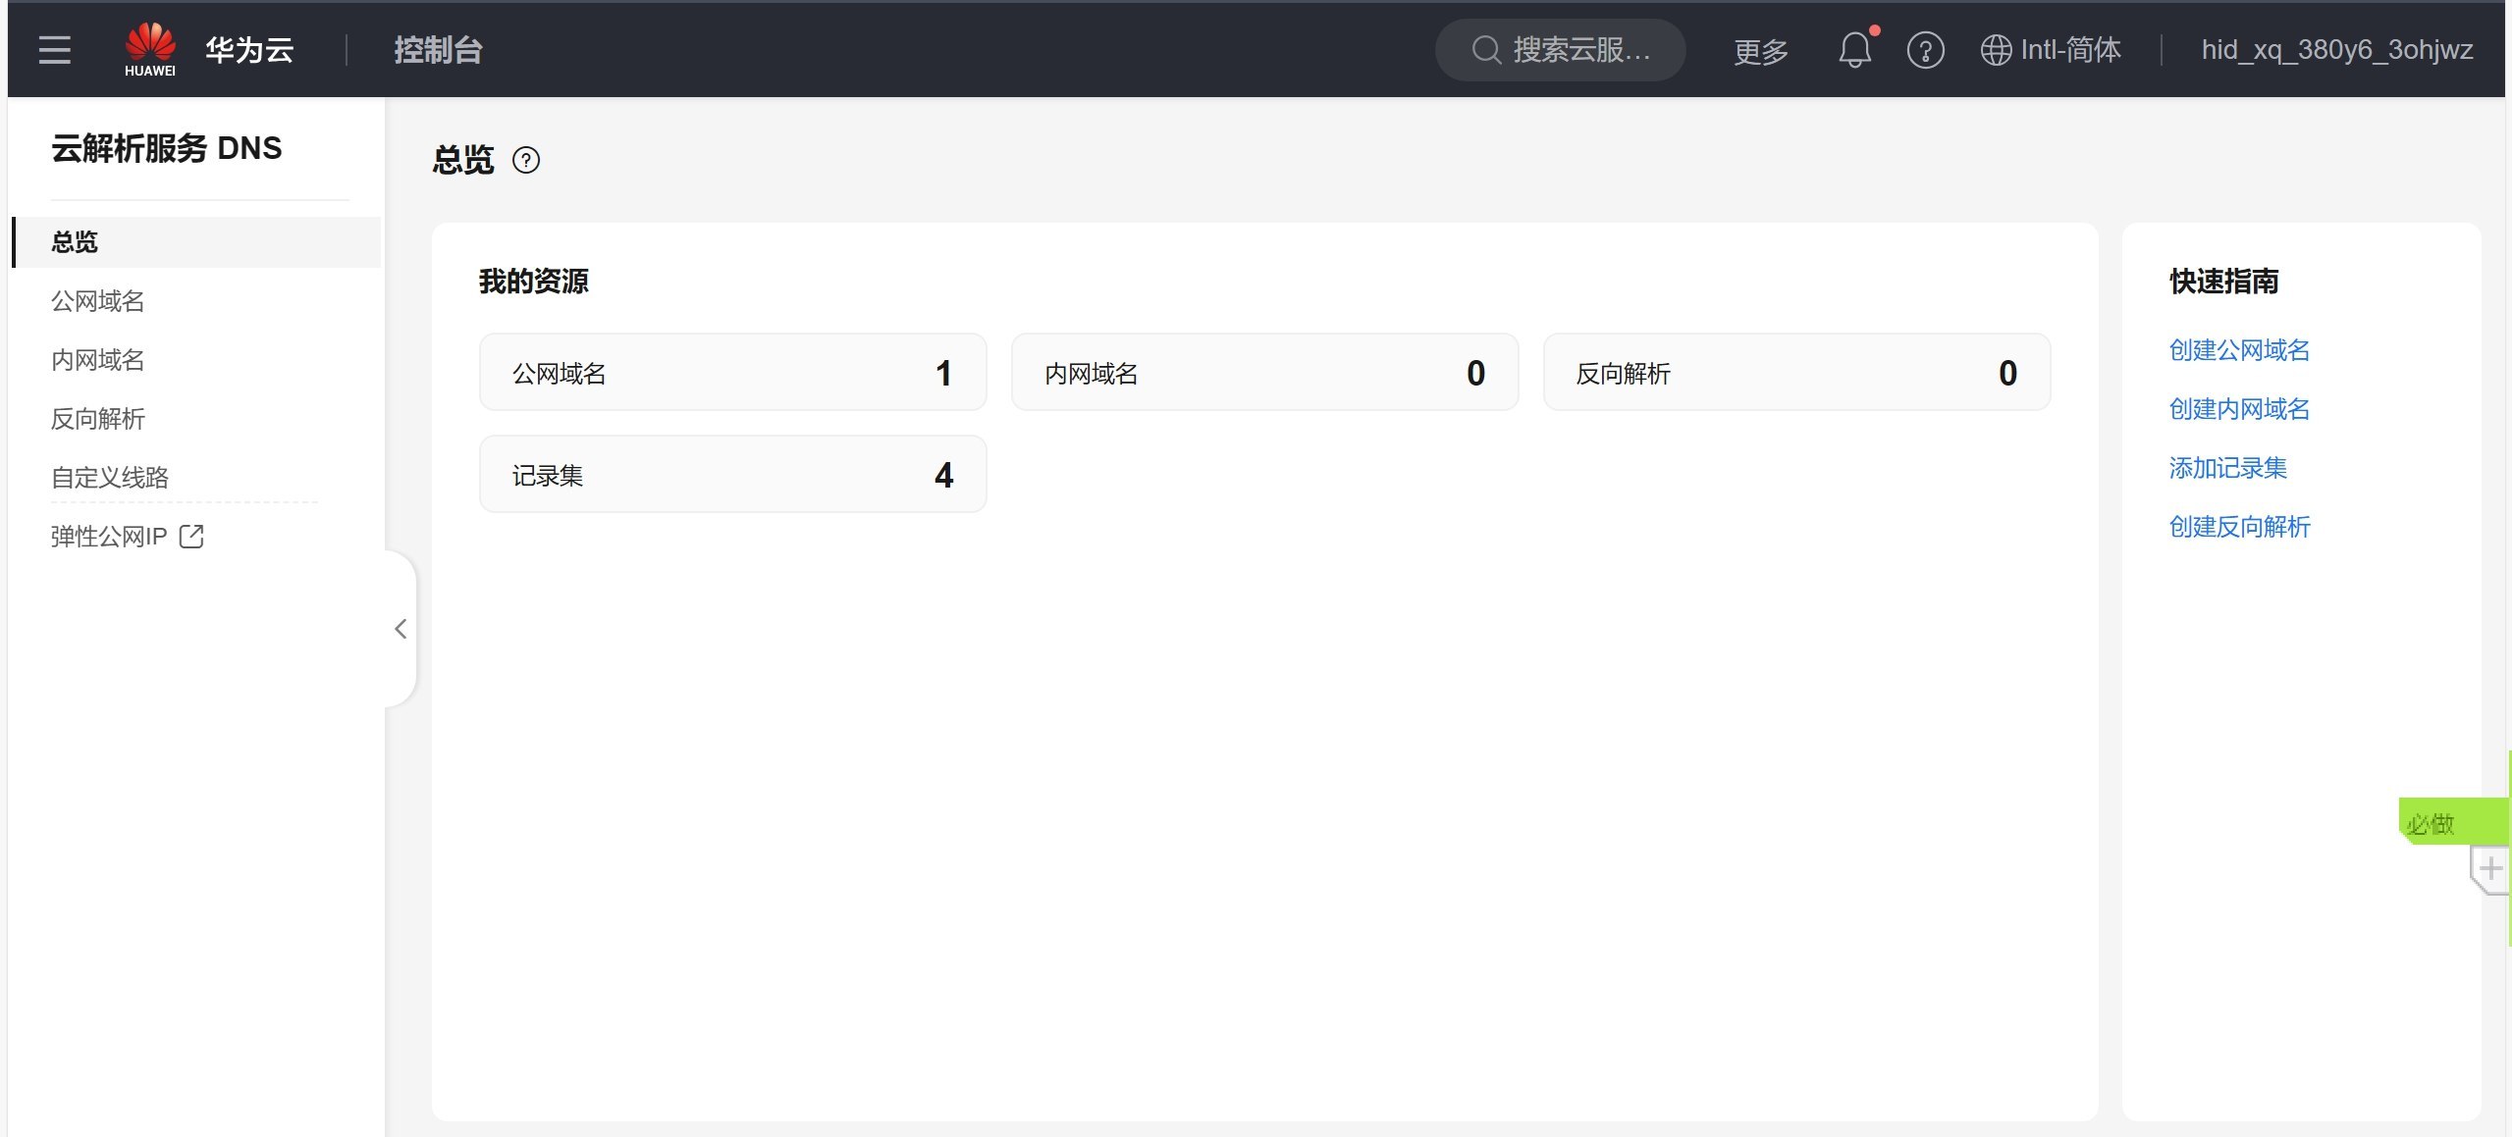Click the help icon beside 总览 title
The width and height of the screenshot is (2512, 1137).
(526, 160)
